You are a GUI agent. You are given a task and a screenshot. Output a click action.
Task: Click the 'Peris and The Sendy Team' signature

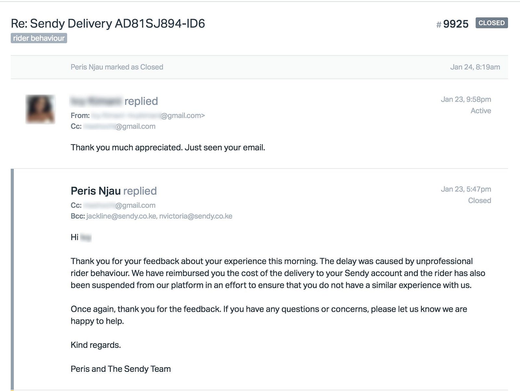point(121,369)
